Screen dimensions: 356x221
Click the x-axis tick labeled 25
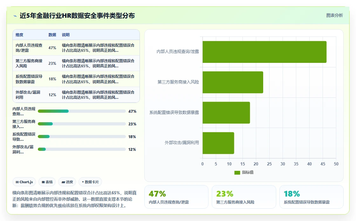click(x=269, y=164)
